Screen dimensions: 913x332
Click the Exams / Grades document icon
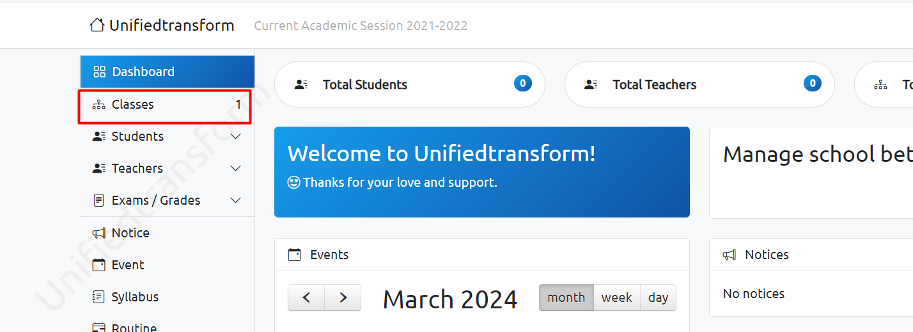pyautogui.click(x=98, y=200)
